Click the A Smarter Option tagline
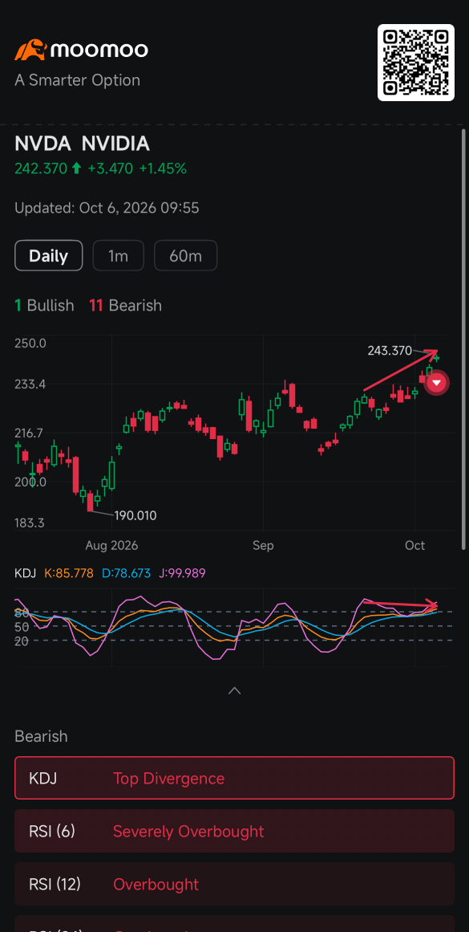This screenshot has width=469, height=932. click(x=77, y=80)
